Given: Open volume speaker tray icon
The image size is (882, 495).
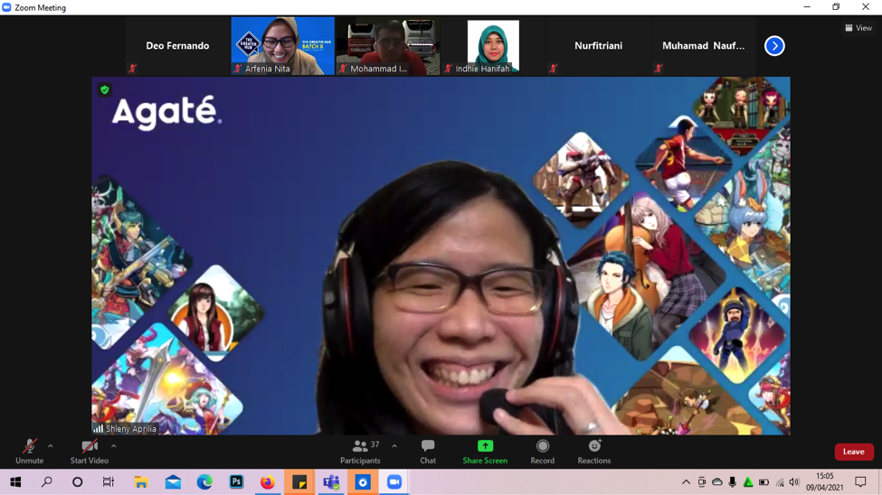Looking at the screenshot, I should pos(794,482).
